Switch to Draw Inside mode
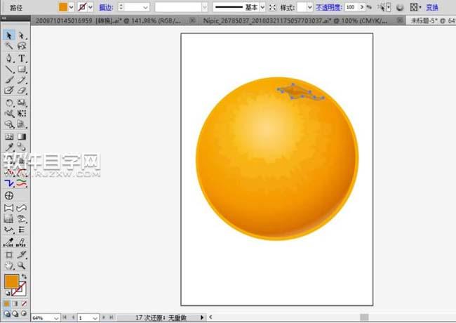Screen dimensions: 456x323 point(24,314)
